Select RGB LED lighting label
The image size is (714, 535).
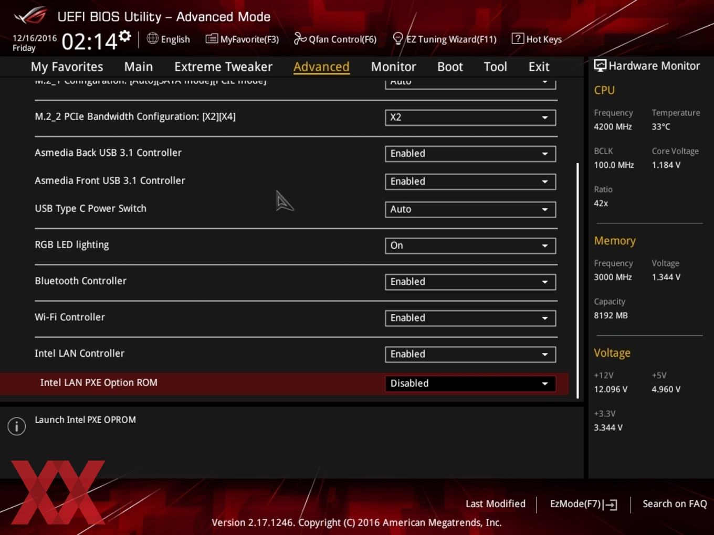tap(72, 244)
